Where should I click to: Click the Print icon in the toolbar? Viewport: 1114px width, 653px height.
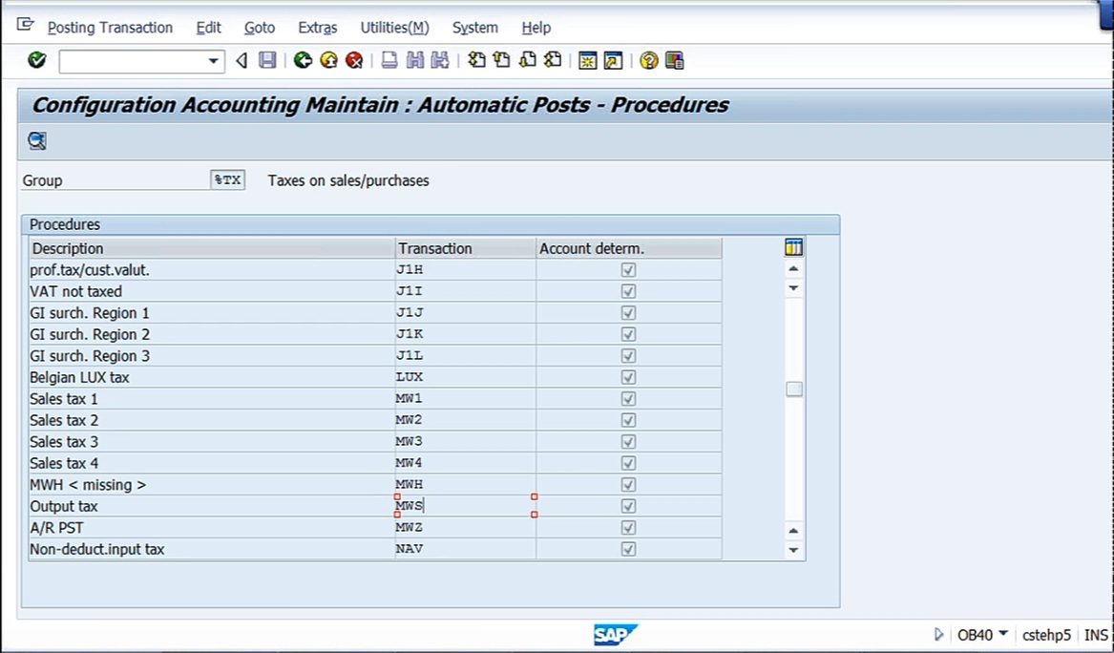click(x=389, y=60)
